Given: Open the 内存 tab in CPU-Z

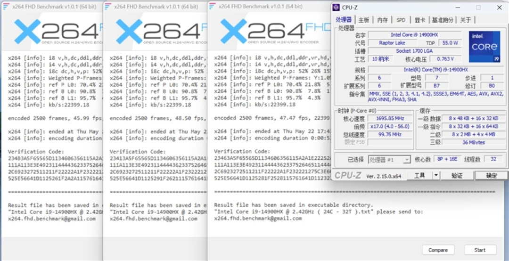Looking at the screenshot, I should click(382, 20).
